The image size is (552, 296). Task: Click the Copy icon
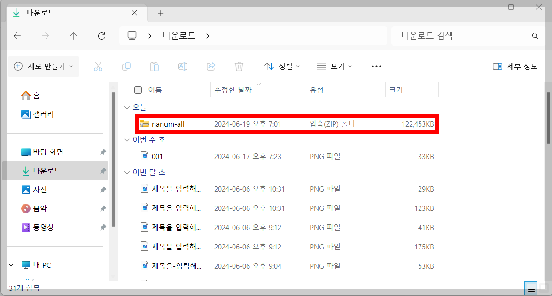coord(126,66)
